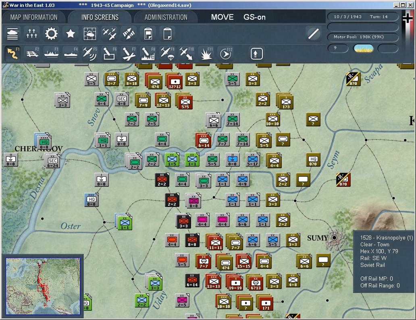Click the F12 end turn icon
Image resolution: width=416 pixels, height=320 pixels.
pos(226,54)
